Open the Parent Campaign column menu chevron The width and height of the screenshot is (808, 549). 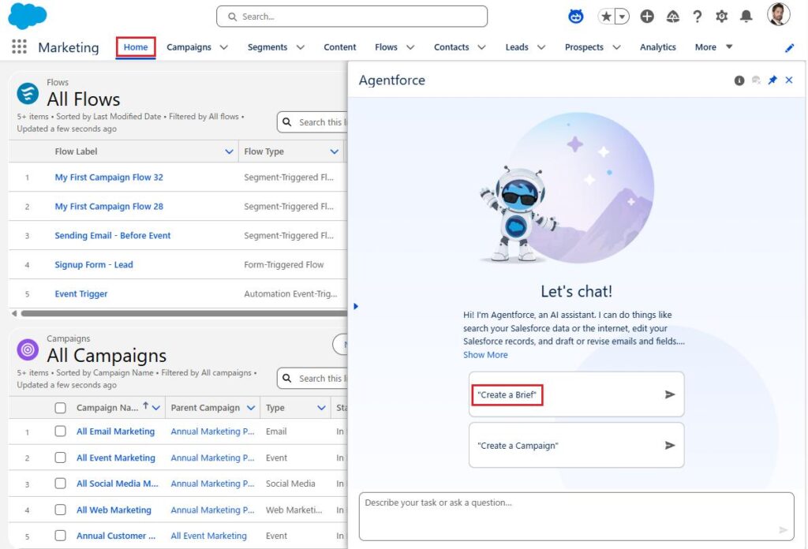click(x=251, y=408)
